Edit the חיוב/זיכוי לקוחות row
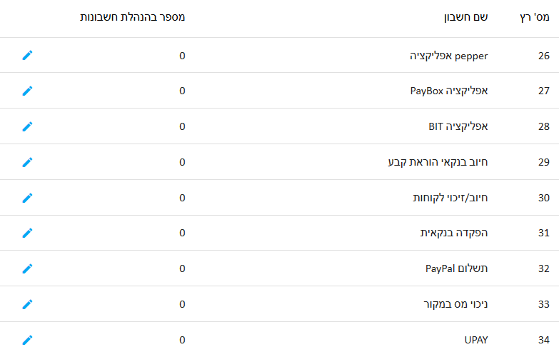559x352 pixels. (x=27, y=198)
